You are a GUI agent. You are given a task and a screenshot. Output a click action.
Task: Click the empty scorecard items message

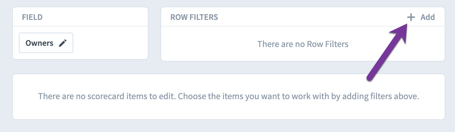229,96
